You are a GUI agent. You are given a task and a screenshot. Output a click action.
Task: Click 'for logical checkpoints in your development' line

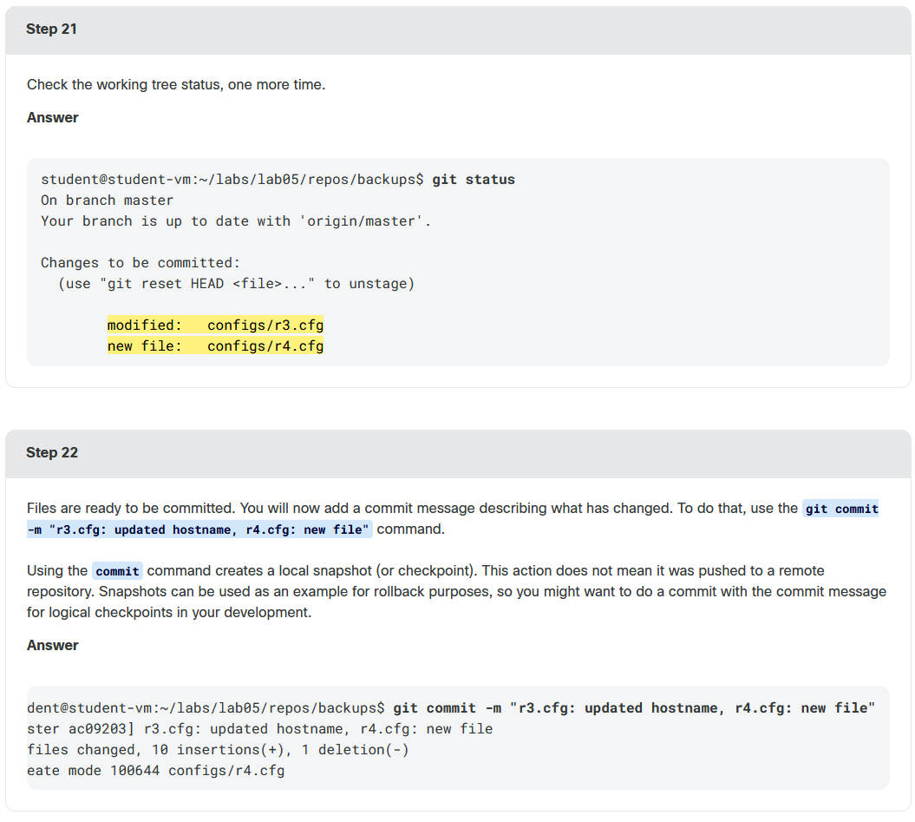(169, 613)
